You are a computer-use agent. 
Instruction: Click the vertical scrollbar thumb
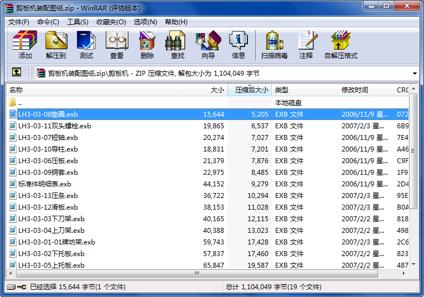(x=413, y=151)
